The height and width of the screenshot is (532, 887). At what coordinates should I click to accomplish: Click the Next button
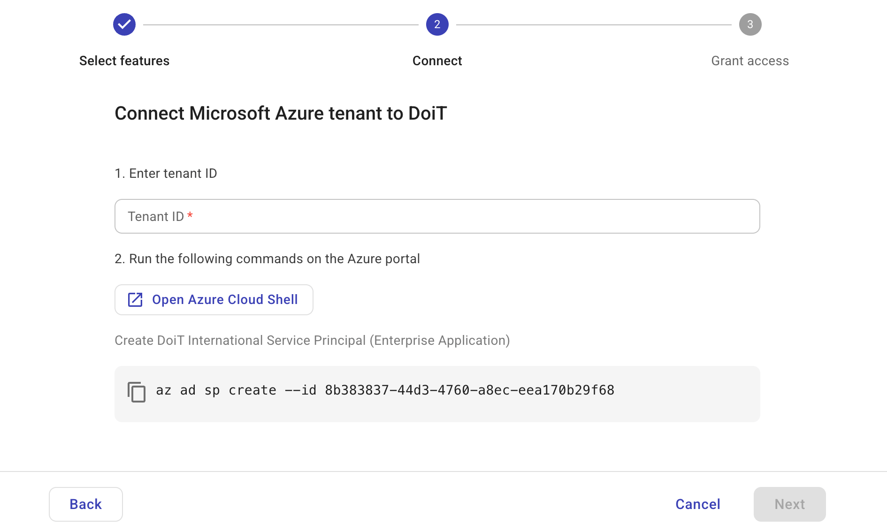coord(789,504)
